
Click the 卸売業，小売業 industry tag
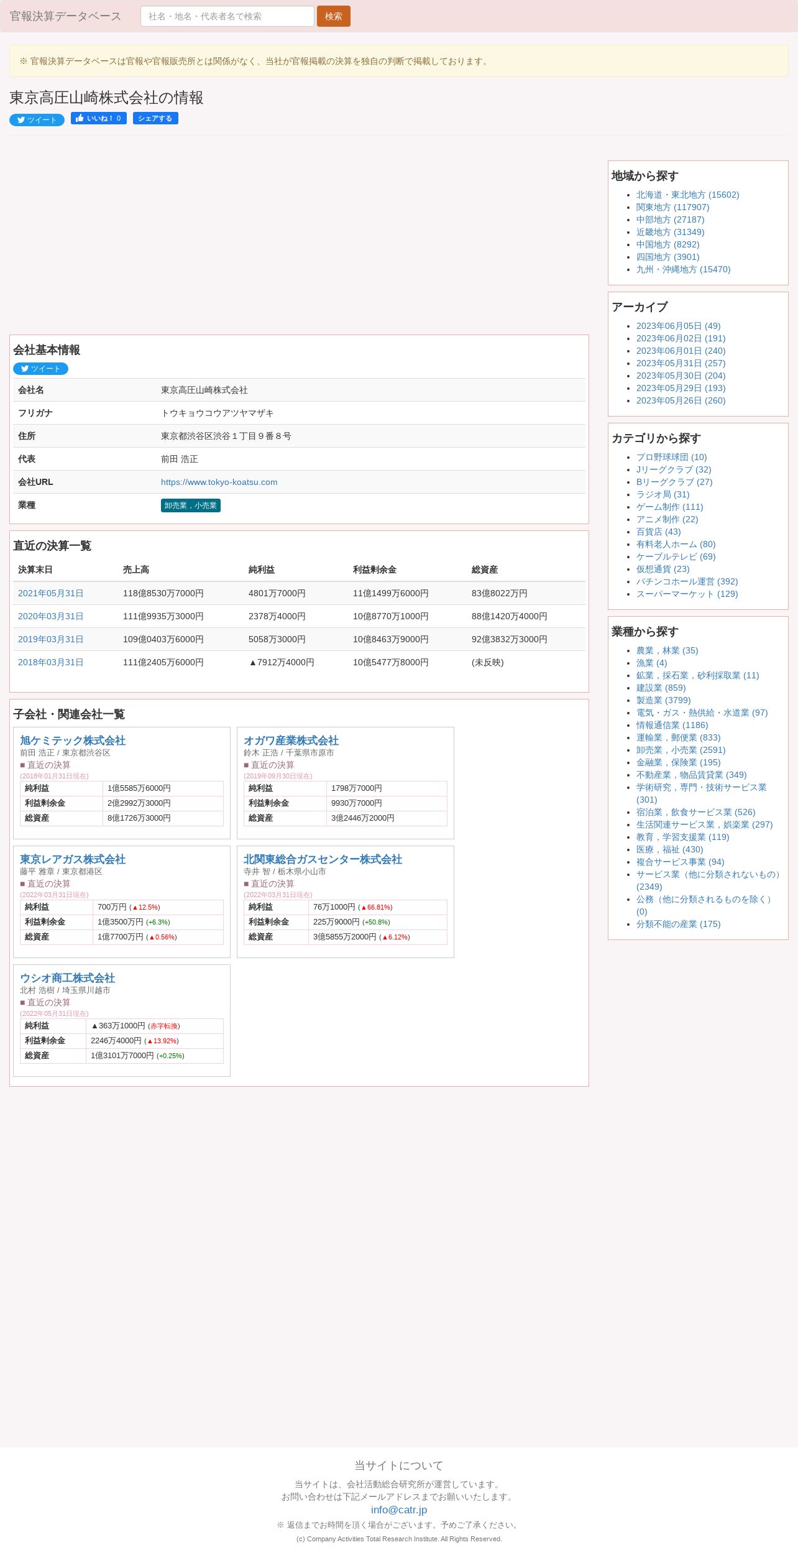tap(191, 505)
